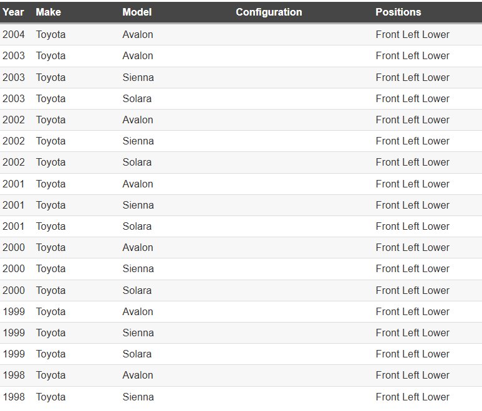Click Sienna in the 1998 row

138,397
